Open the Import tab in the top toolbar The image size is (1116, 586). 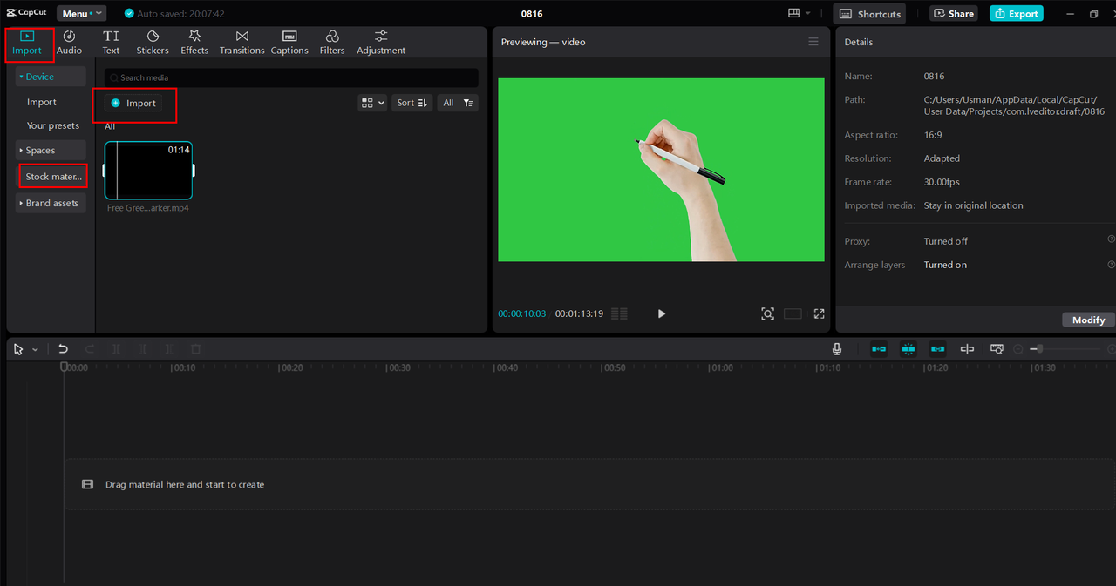(27, 43)
